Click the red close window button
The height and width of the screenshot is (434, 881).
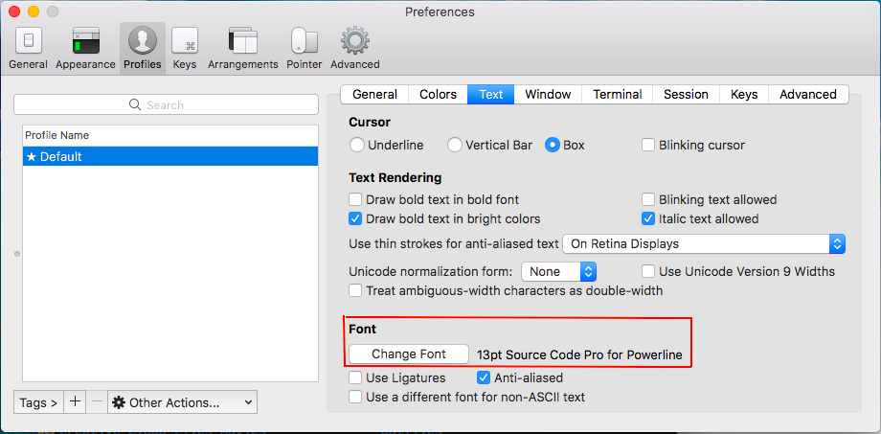click(x=14, y=11)
